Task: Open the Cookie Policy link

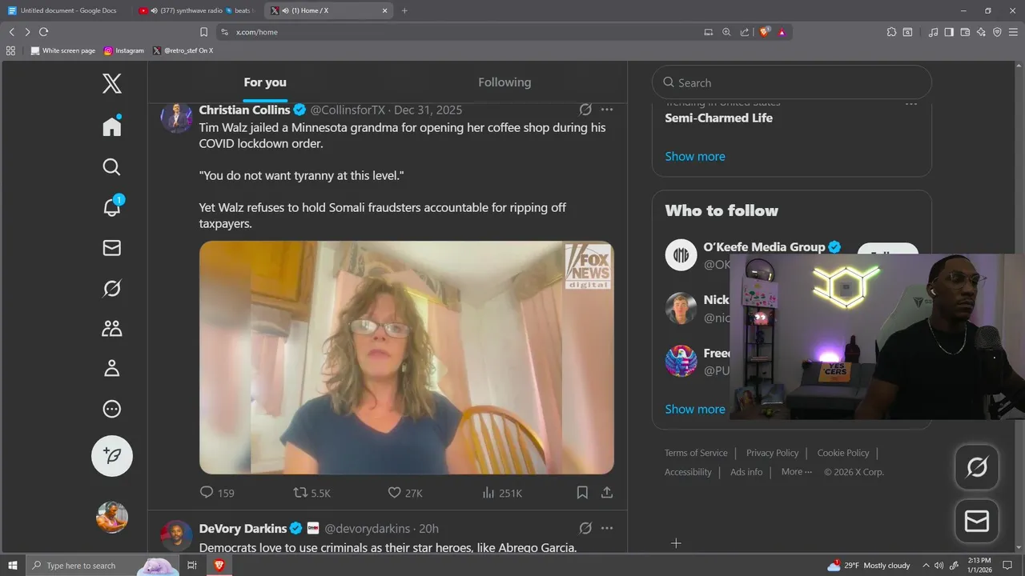Action: point(843,453)
